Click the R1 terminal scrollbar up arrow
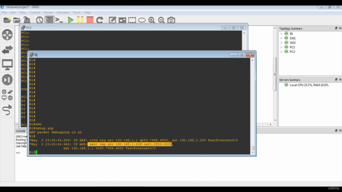This screenshot has width=342, height=192. (x=252, y=60)
